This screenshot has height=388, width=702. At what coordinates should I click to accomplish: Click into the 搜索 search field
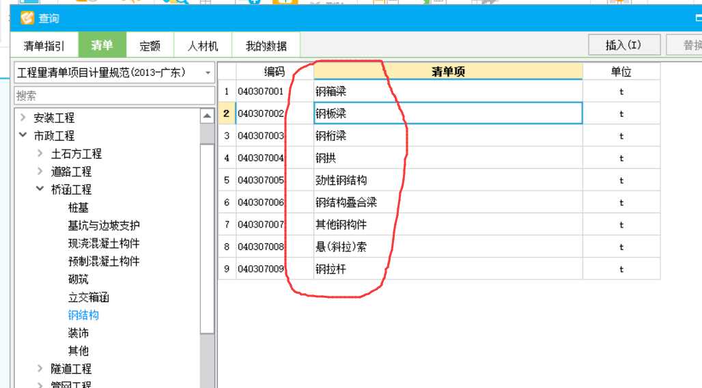tap(115, 96)
